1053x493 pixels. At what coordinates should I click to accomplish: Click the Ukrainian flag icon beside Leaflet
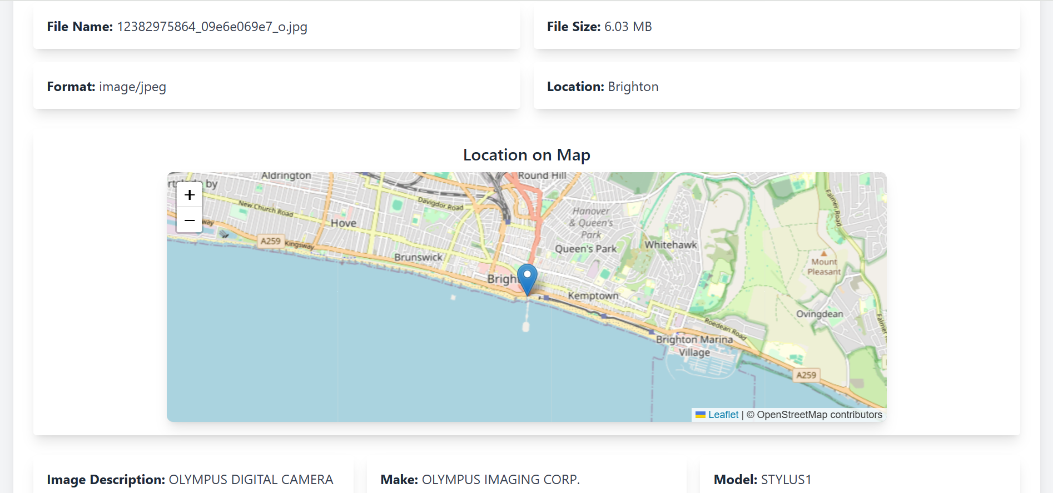pyautogui.click(x=701, y=415)
